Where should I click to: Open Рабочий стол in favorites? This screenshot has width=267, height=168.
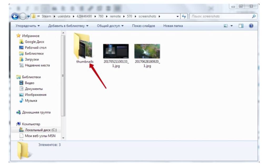tap(36, 48)
